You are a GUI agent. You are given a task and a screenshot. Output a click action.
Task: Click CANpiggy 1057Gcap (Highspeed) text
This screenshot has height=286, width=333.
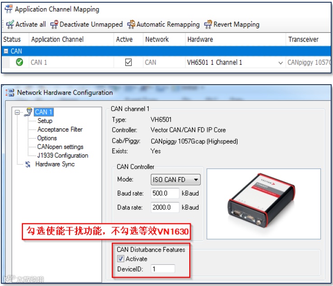194,141
